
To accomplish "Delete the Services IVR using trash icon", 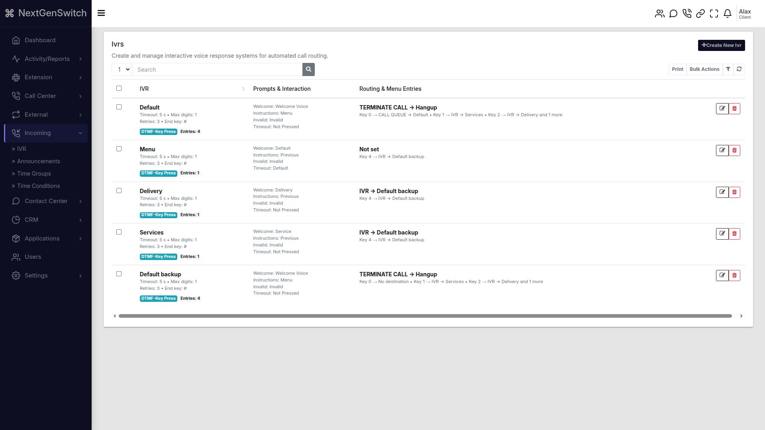I will (x=734, y=234).
